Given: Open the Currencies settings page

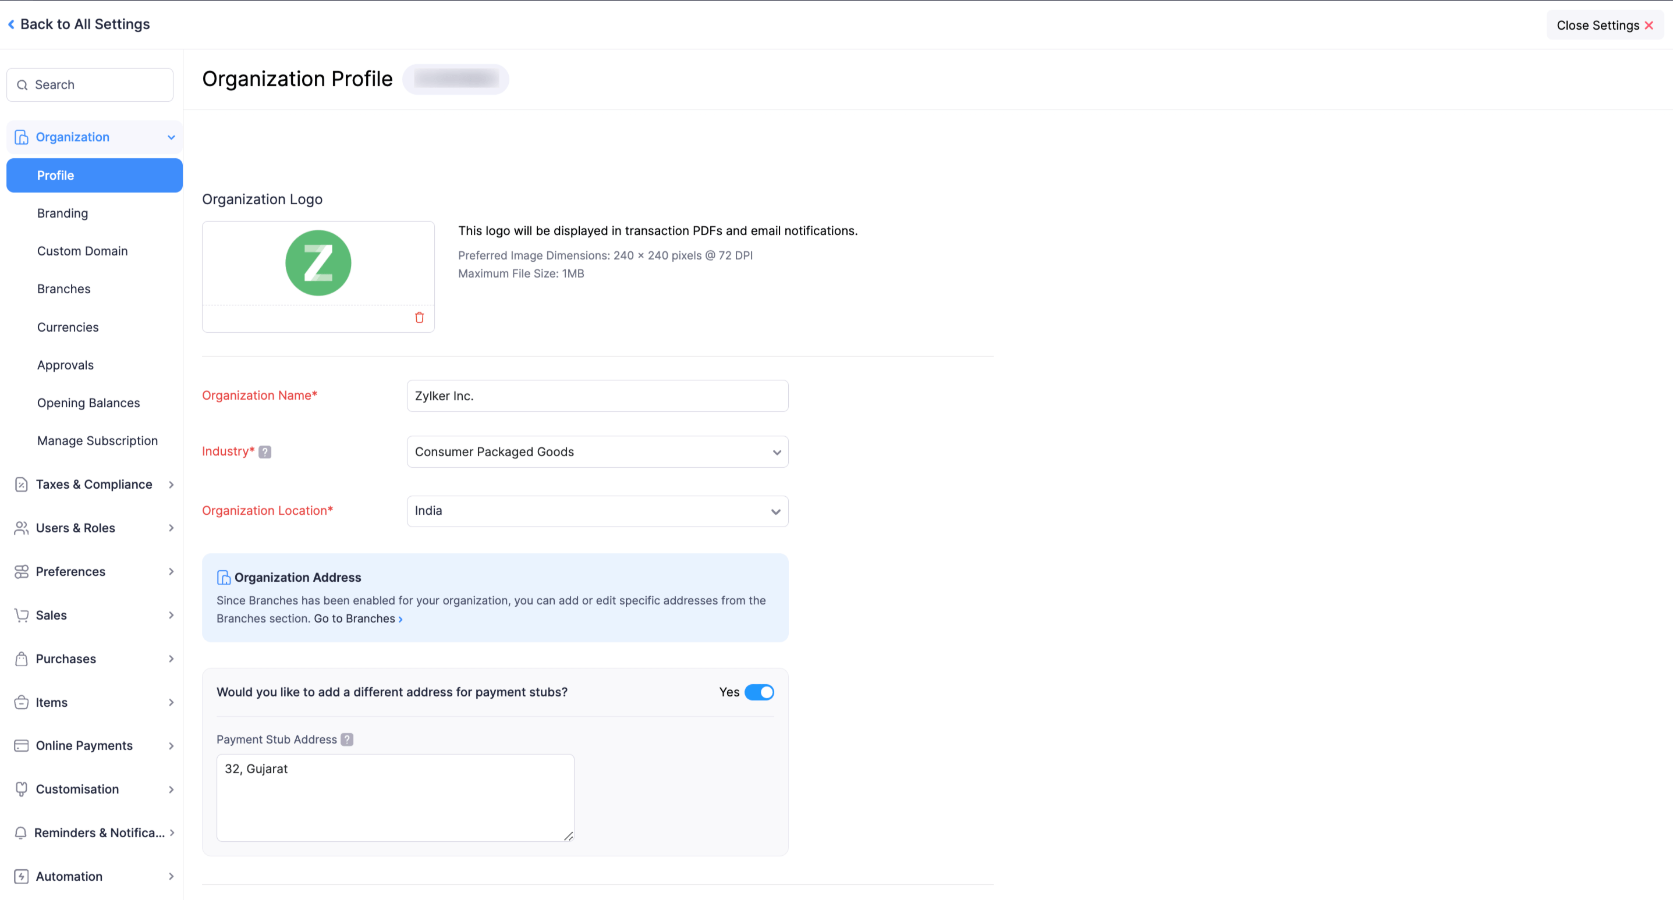Looking at the screenshot, I should coord(68,327).
